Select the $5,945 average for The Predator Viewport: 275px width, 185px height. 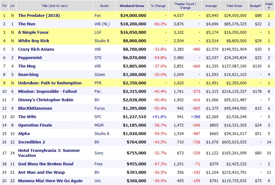pyautogui.click(x=212, y=15)
